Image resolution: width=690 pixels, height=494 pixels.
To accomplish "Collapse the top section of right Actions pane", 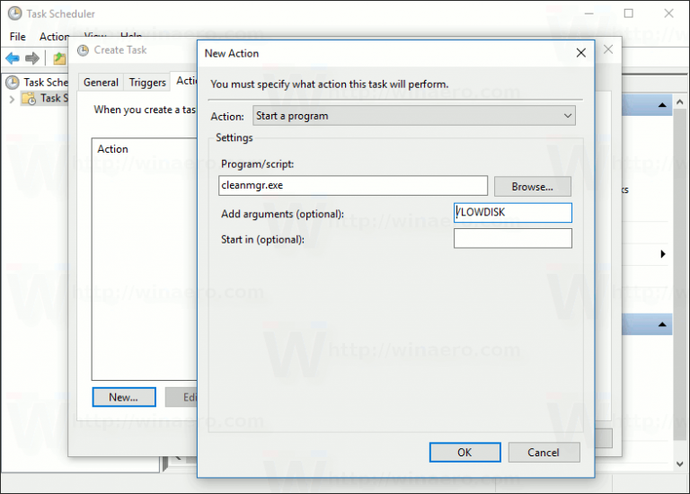I will pyautogui.click(x=662, y=107).
